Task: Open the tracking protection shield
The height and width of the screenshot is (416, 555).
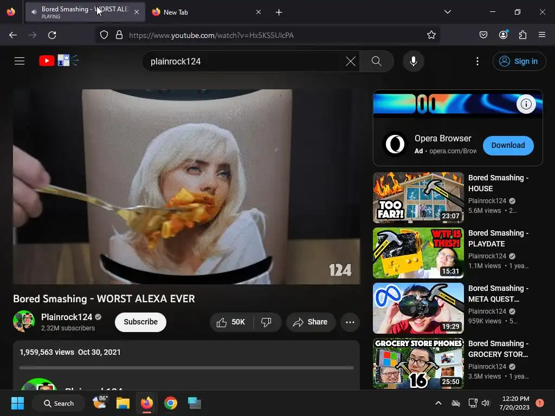Action: 104,35
